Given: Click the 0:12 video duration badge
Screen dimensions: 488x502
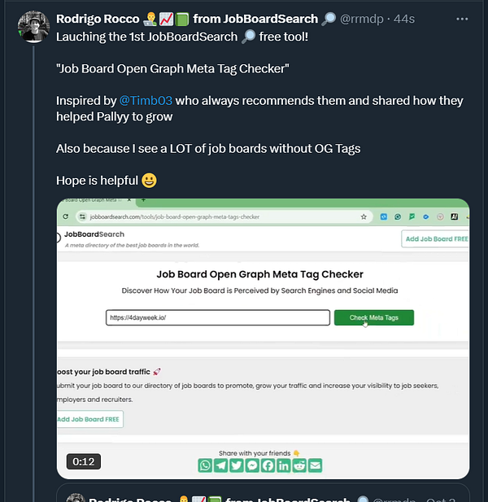Looking at the screenshot, I should (84, 461).
